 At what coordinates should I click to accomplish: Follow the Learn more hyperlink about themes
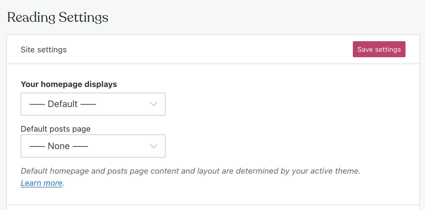tap(41, 183)
